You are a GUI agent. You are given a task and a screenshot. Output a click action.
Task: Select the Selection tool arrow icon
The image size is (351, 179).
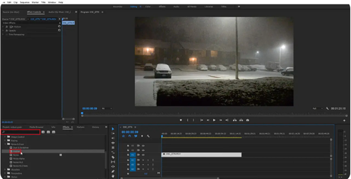pyautogui.click(x=113, y=129)
